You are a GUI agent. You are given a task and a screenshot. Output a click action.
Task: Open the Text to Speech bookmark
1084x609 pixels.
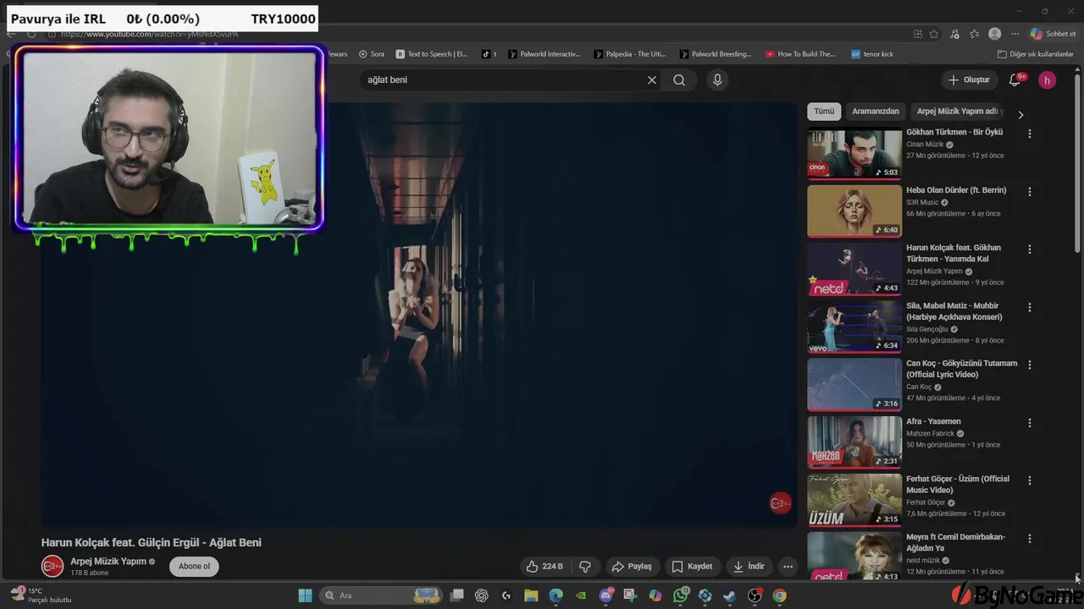click(432, 54)
